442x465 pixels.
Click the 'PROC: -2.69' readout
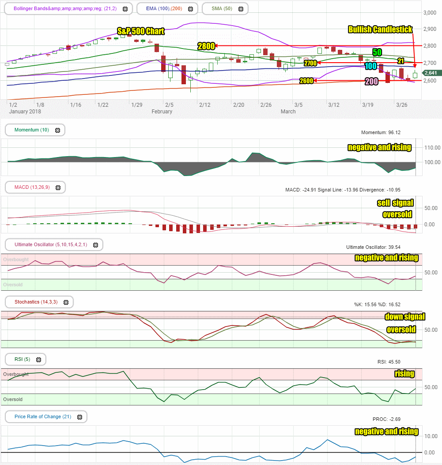point(386,419)
